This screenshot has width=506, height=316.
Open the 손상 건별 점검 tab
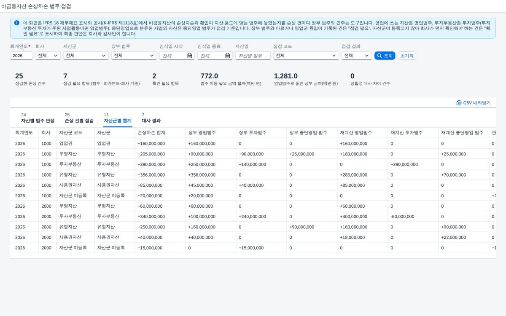click(79, 118)
